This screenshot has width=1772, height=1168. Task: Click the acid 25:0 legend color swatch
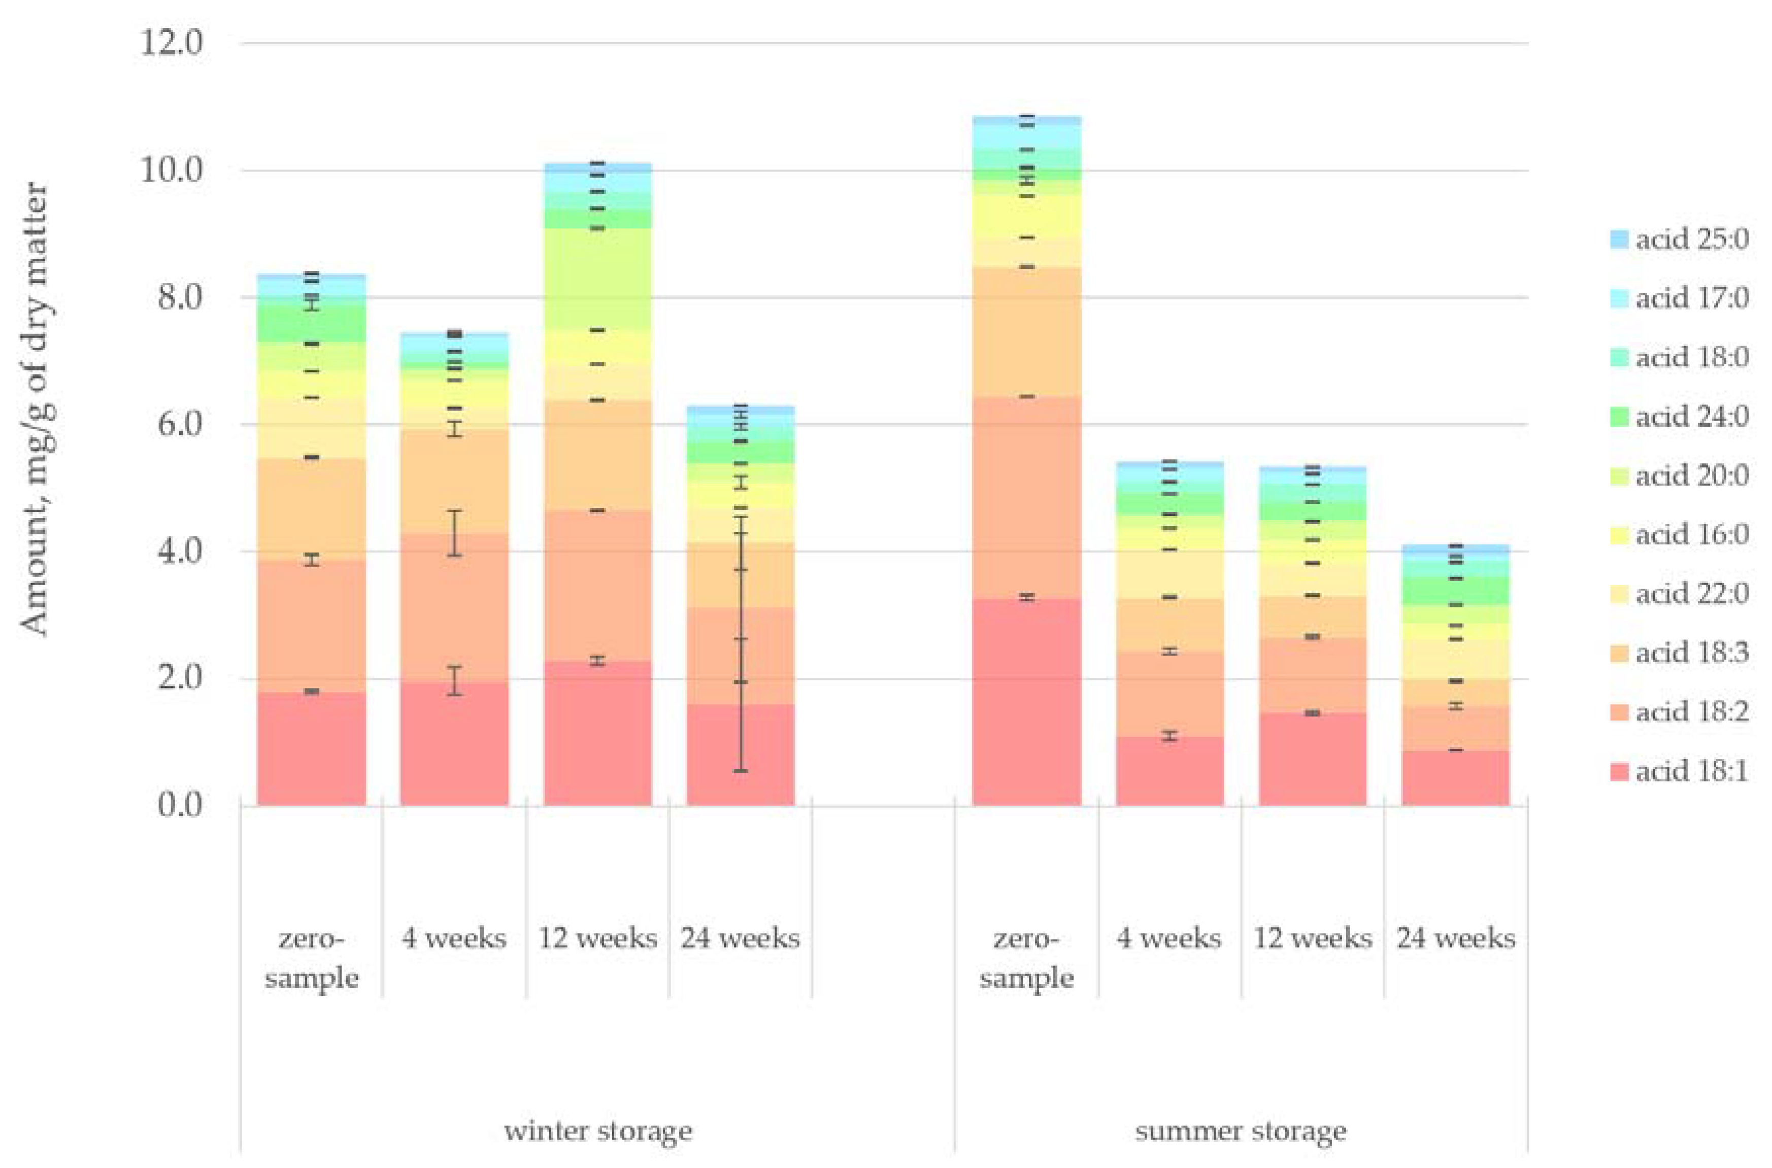pyautogui.click(x=1619, y=239)
